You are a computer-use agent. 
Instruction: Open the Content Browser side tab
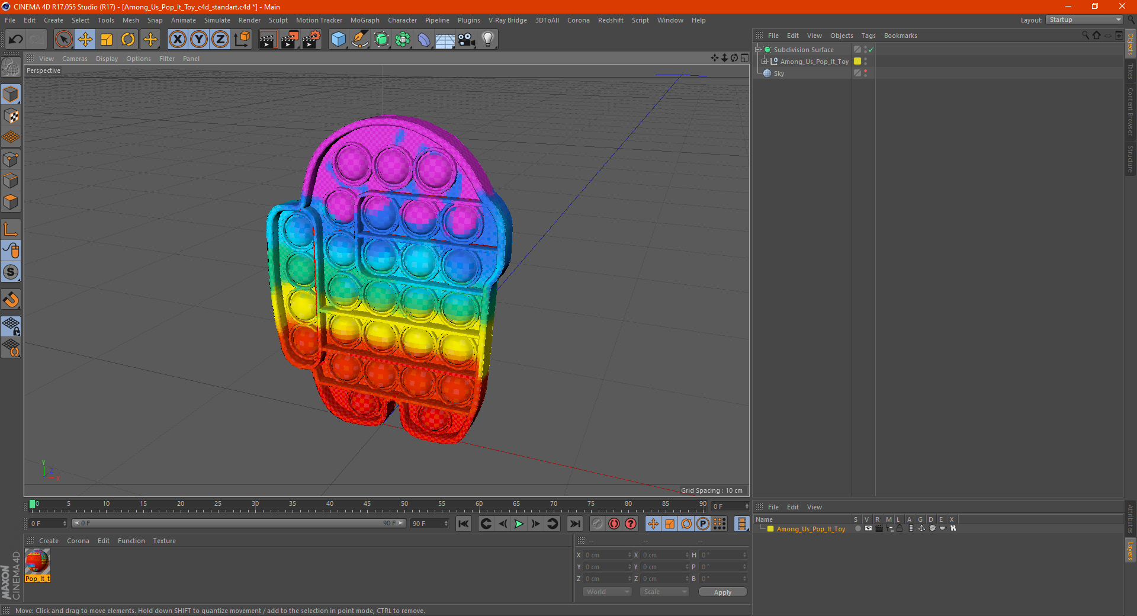click(1130, 111)
